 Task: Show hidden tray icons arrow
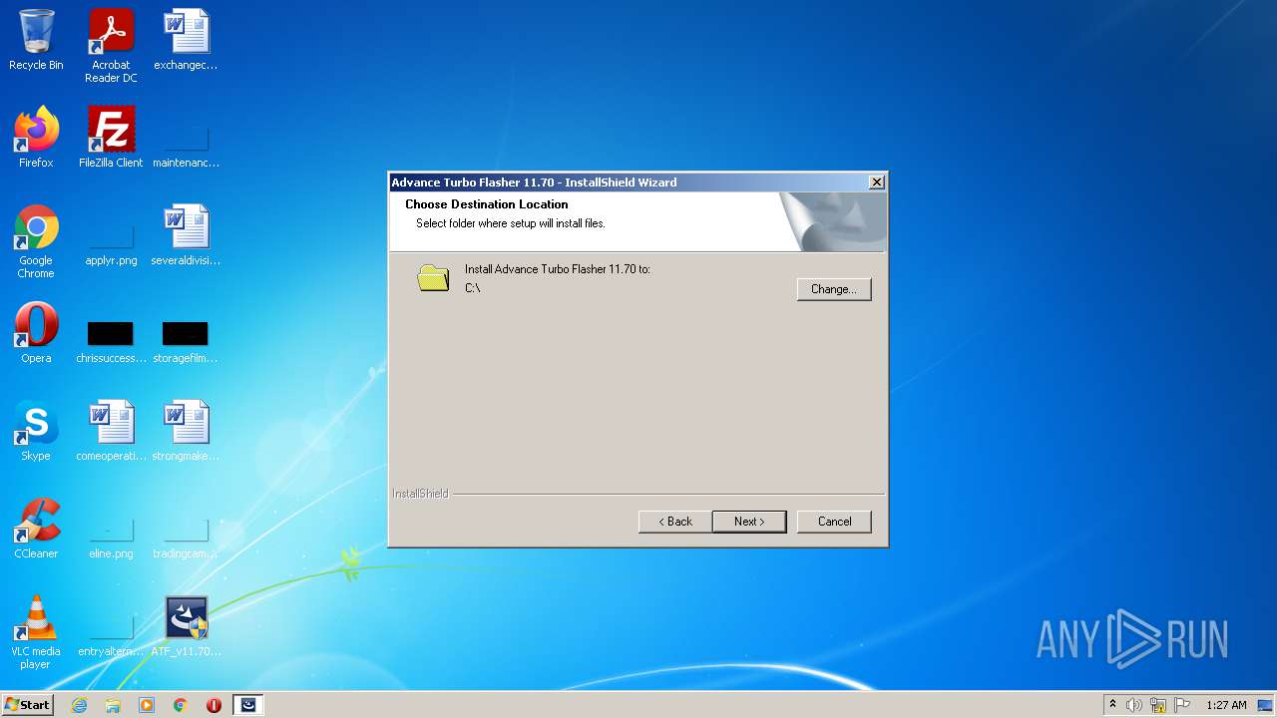1112,705
